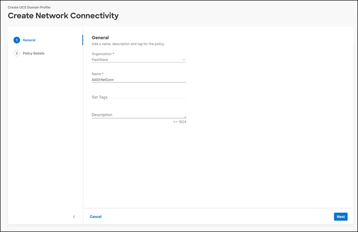The height and width of the screenshot is (232, 358).
Task: Click the General section heading
Action: click(100, 38)
